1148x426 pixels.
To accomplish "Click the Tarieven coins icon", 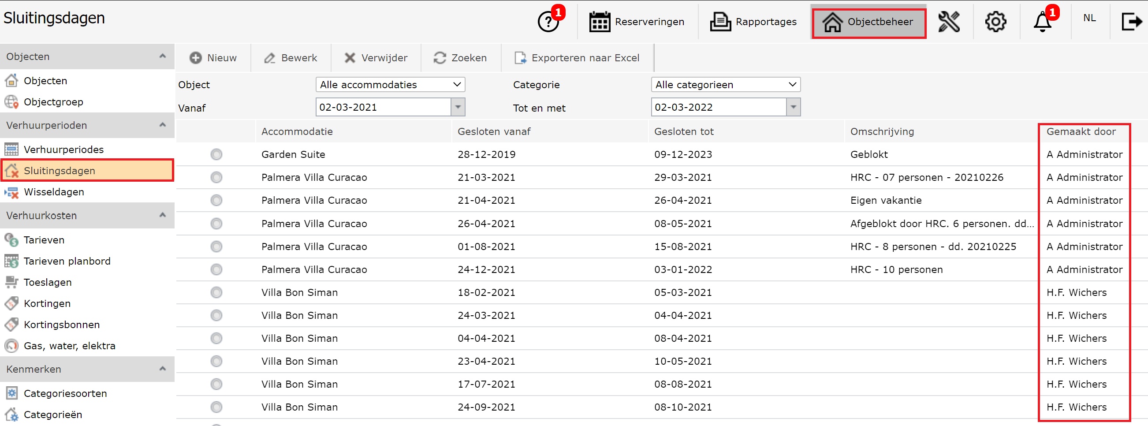I will coord(11,240).
